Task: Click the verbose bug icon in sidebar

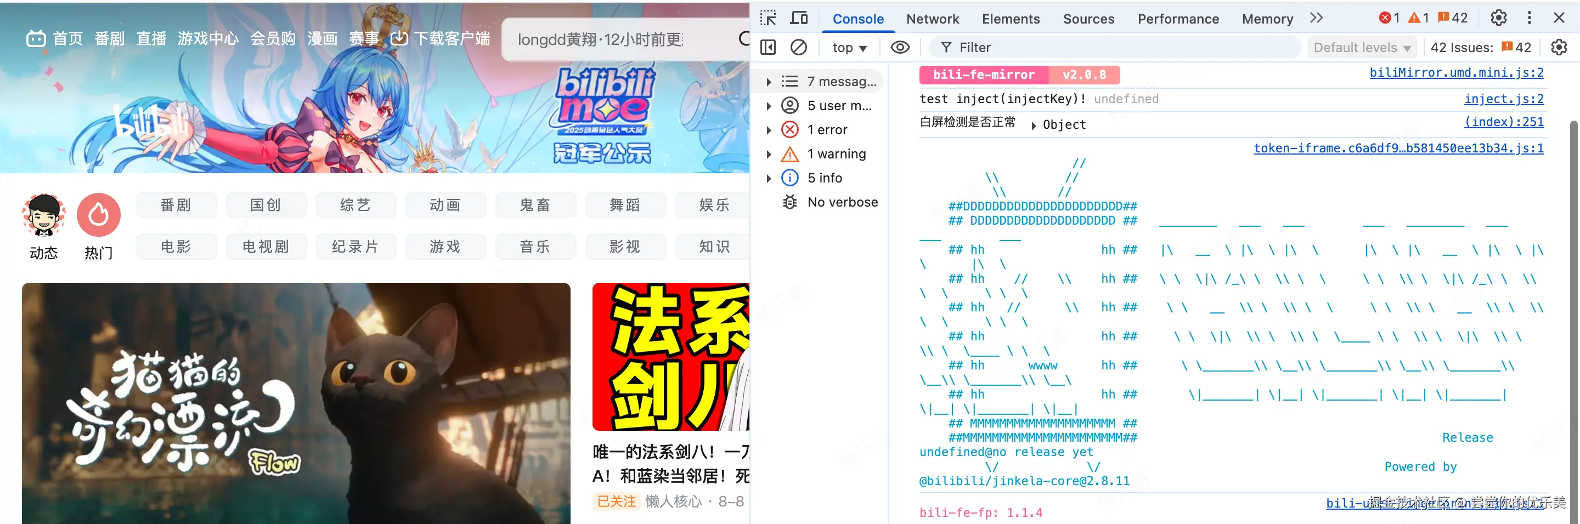Action: [790, 202]
